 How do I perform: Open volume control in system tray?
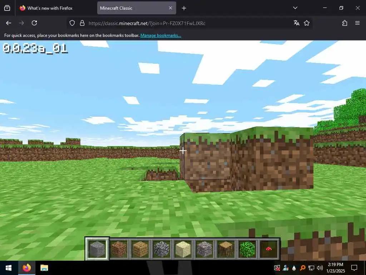[320, 268]
